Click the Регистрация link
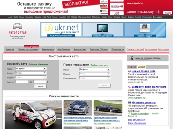Image resolution: width=173 pixels, height=129 pixels. (163, 49)
